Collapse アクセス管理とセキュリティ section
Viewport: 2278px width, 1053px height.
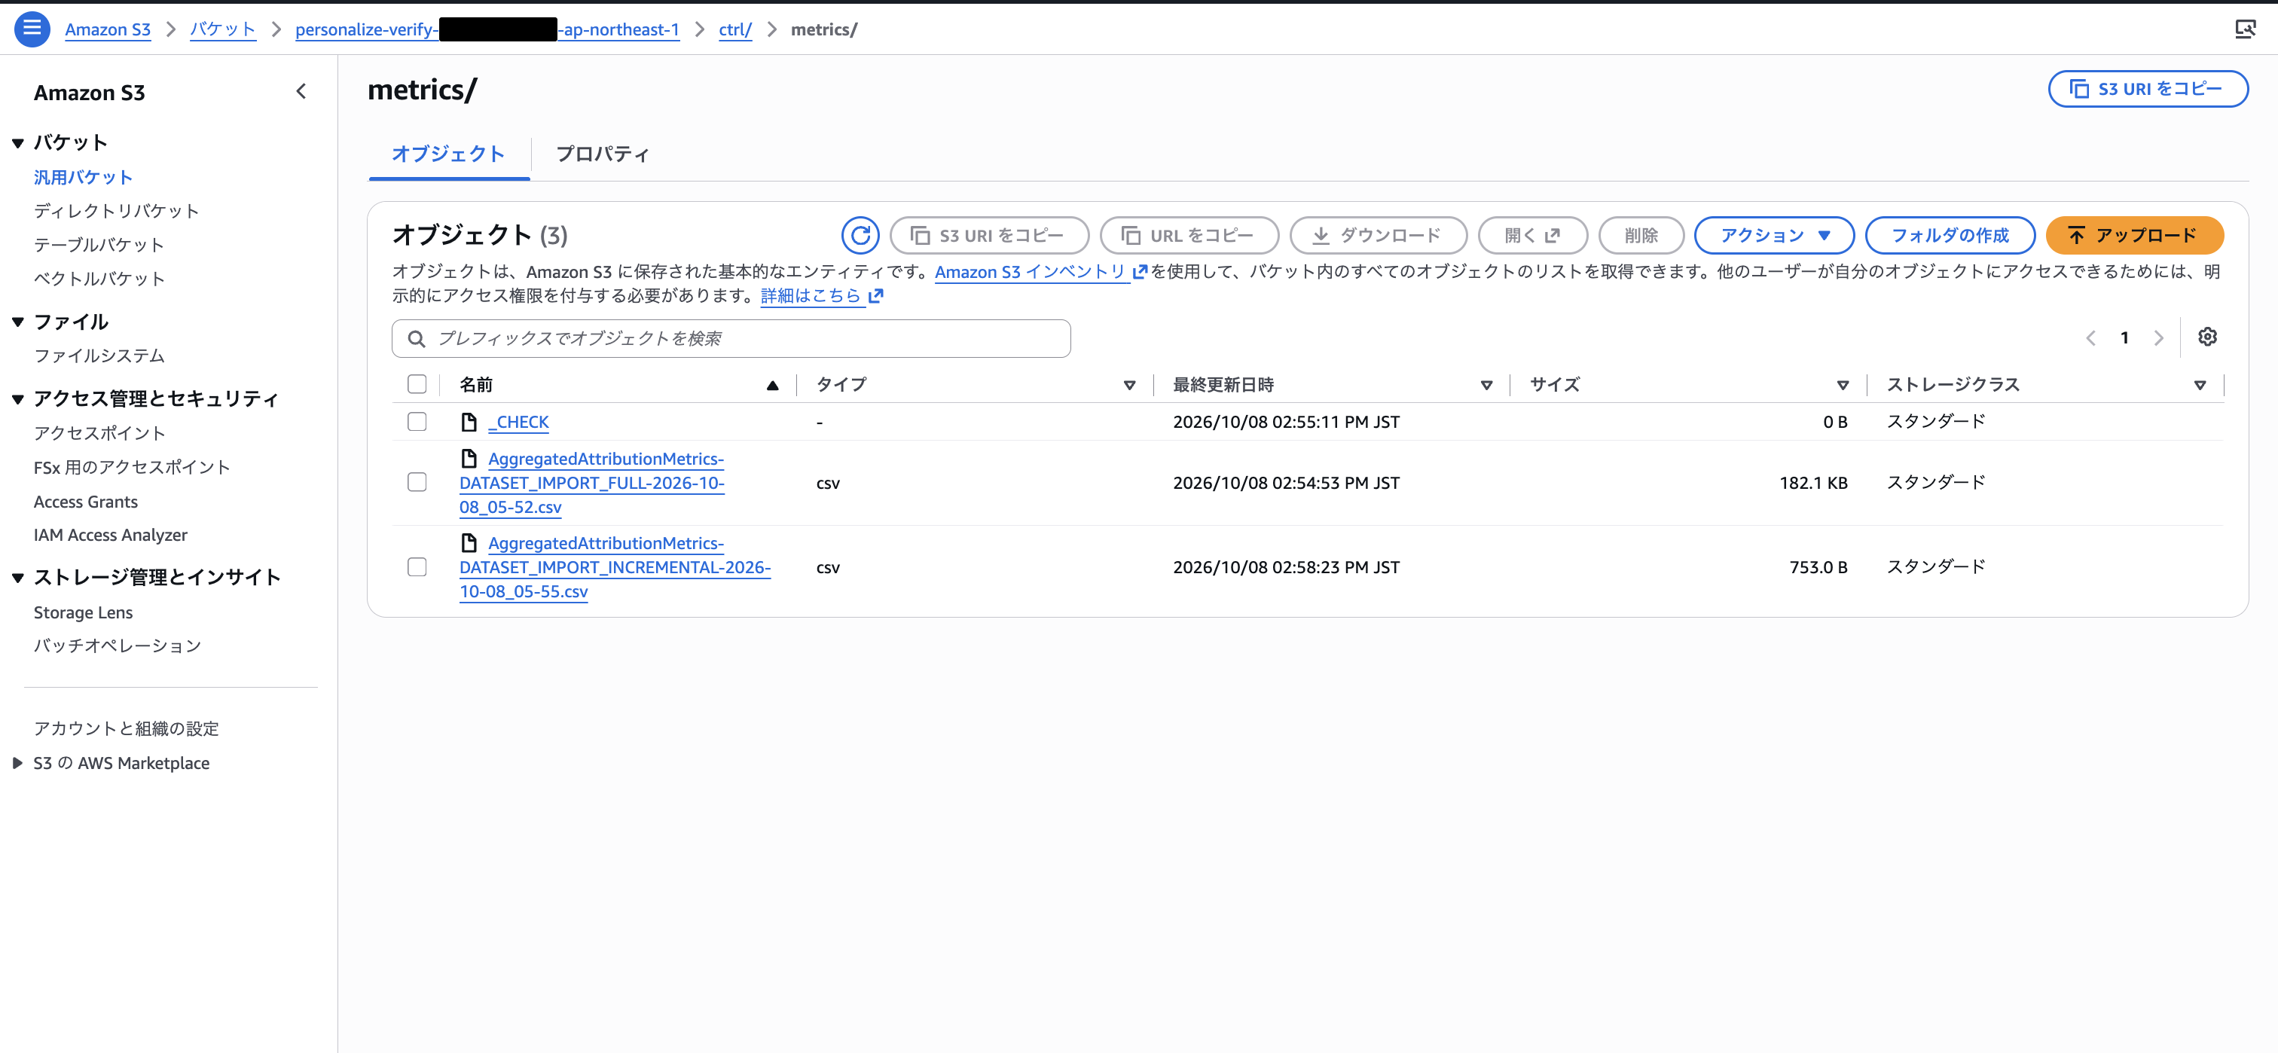[17, 400]
